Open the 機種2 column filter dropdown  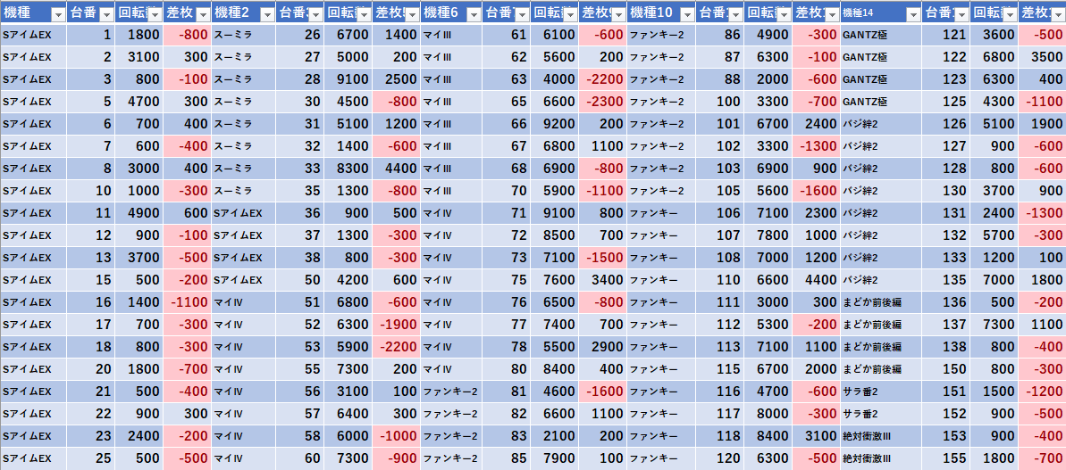pyautogui.click(x=266, y=15)
